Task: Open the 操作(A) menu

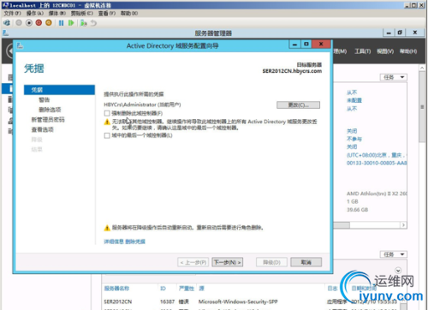Action: [x=35, y=13]
